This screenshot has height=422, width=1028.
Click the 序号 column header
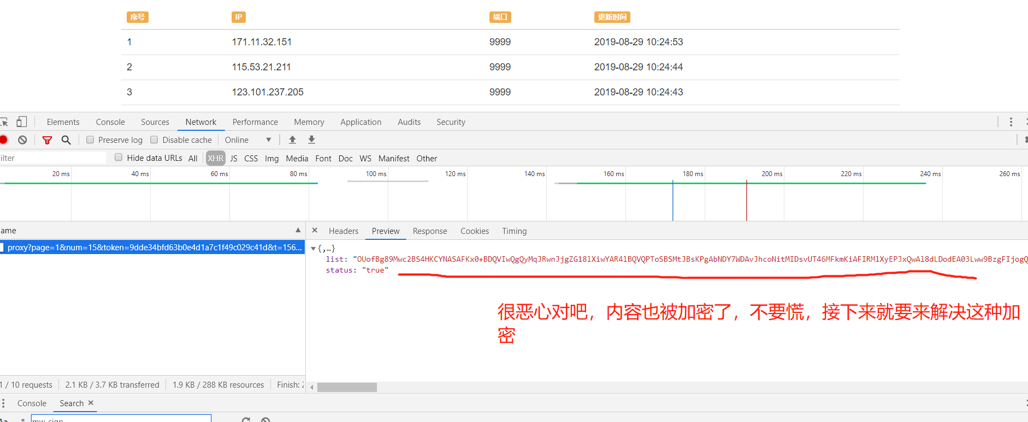(137, 17)
